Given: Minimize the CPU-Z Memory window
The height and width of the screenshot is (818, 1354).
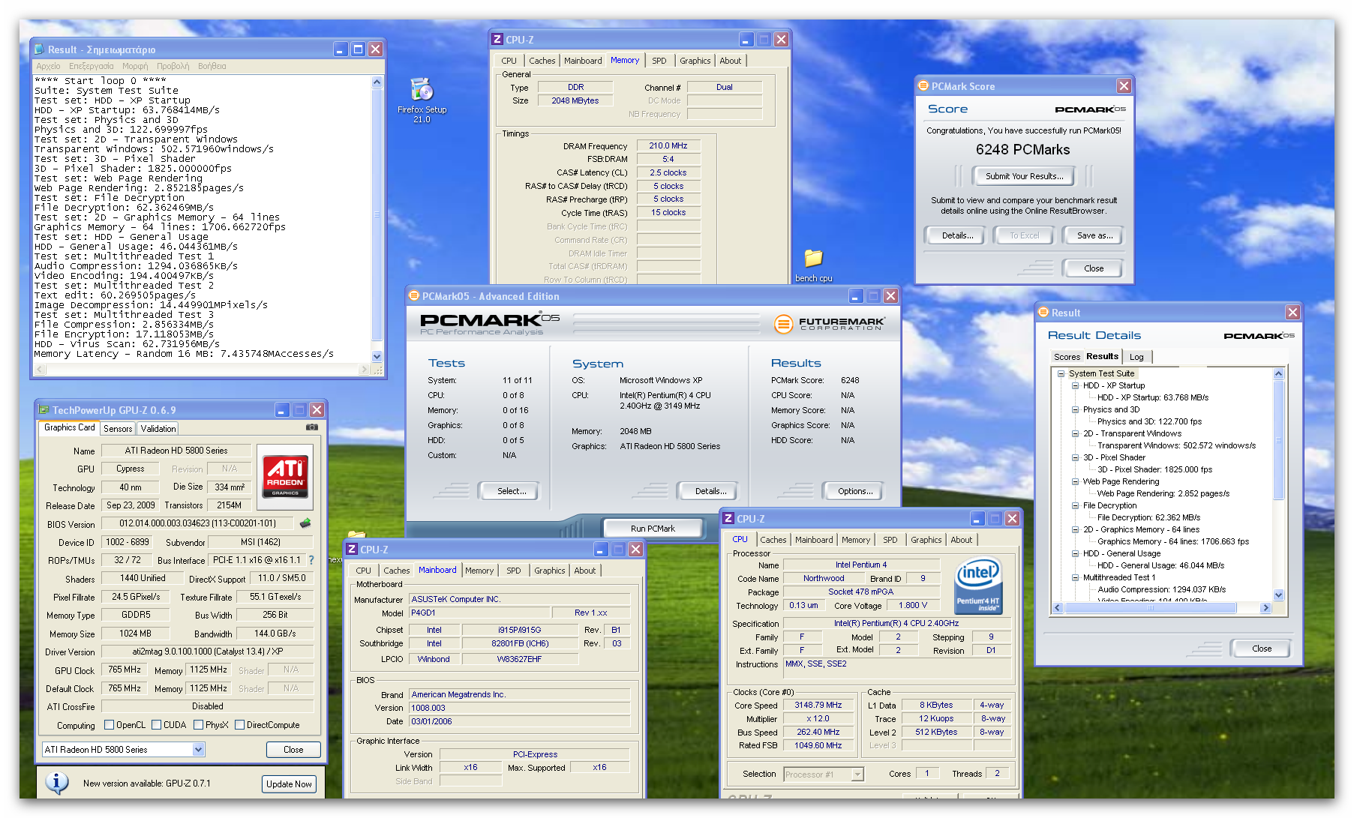Looking at the screenshot, I should click(746, 40).
